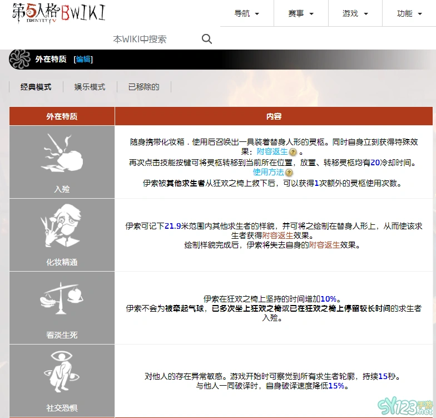This screenshot has width=436, height=418.
Task: Open the blue 附容返生 link in 入殓 row
Action: click(x=272, y=151)
